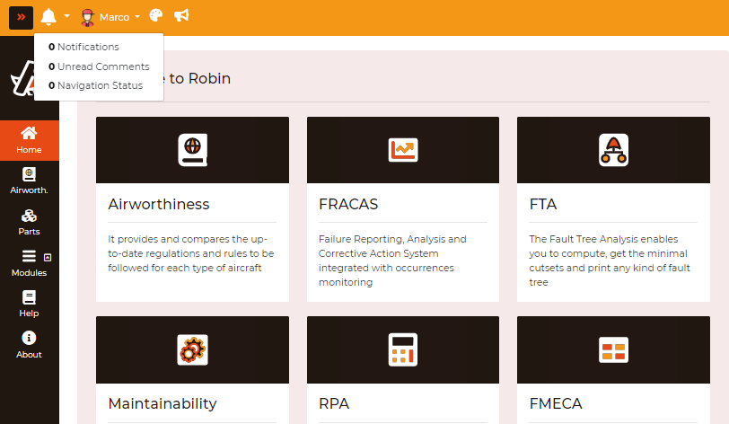Screen dimensions: 729x424
Task: Expand the Modules sidebar menu
Action: [x=29, y=263]
